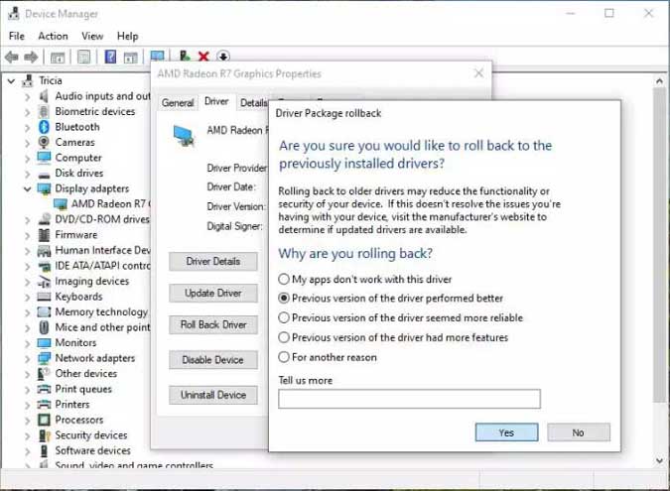Click the Uninstall Device button
Image resolution: width=670 pixels, height=491 pixels.
coord(212,395)
